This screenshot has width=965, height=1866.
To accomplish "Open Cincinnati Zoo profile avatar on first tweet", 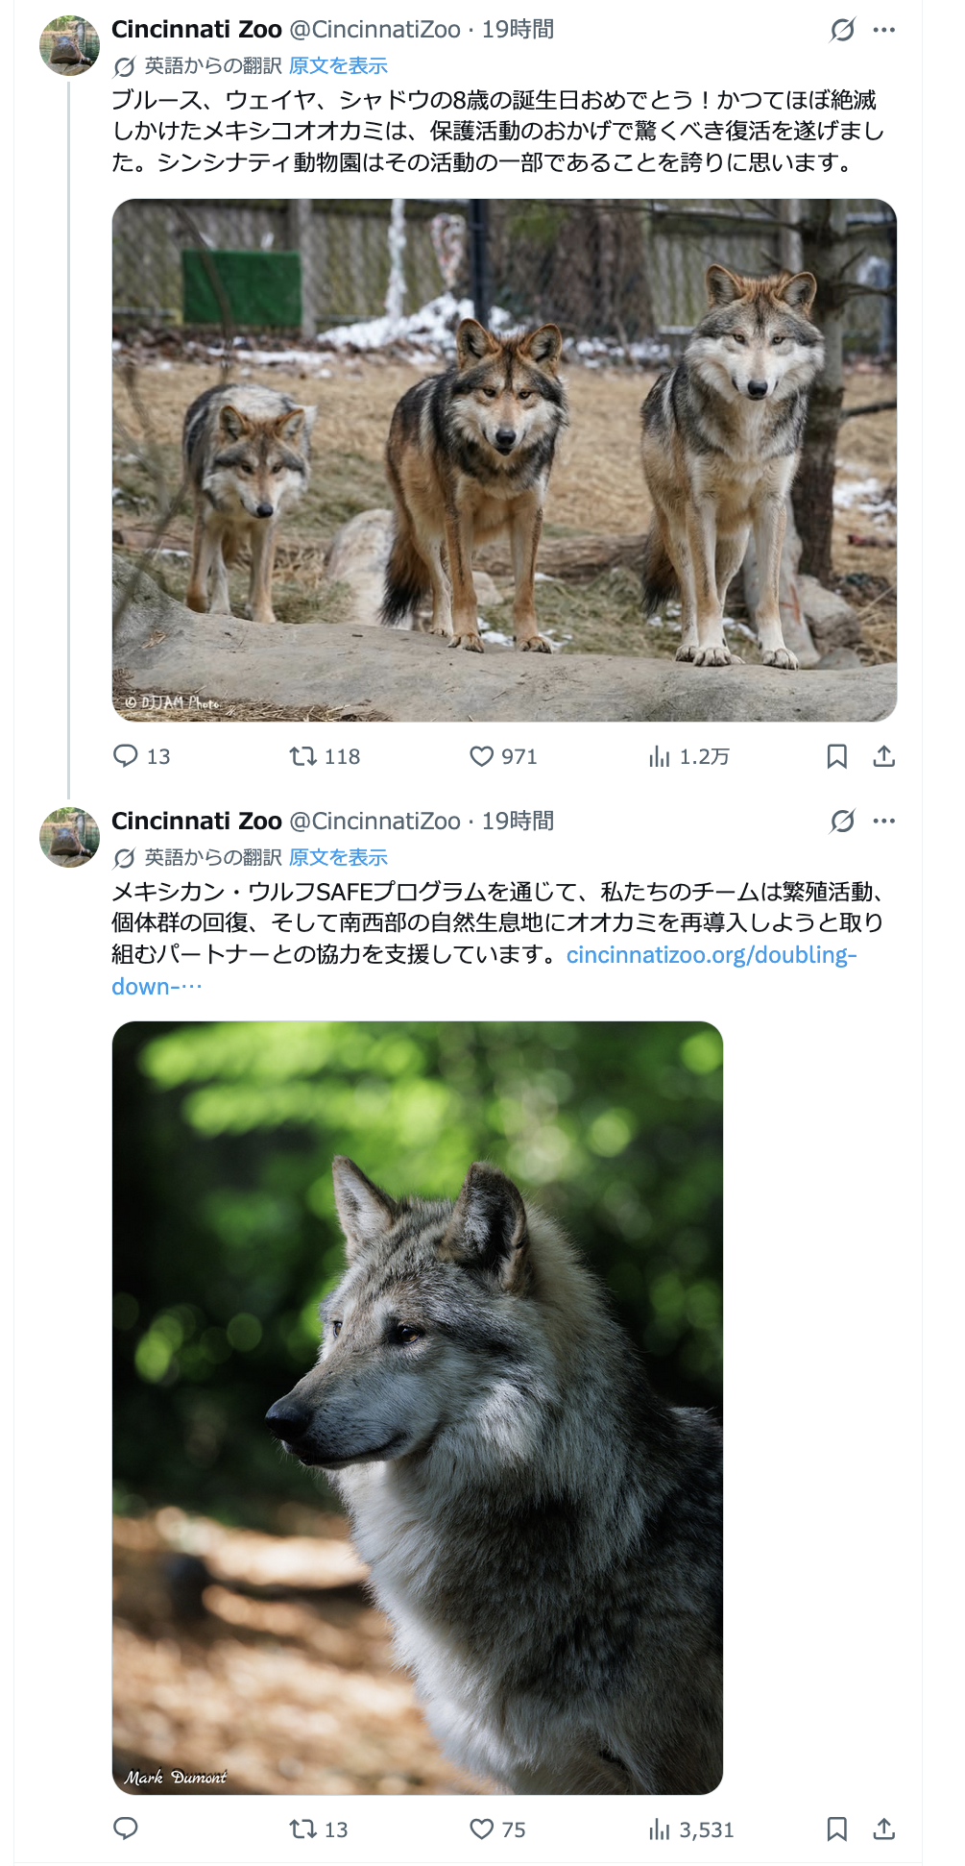I will [69, 45].
